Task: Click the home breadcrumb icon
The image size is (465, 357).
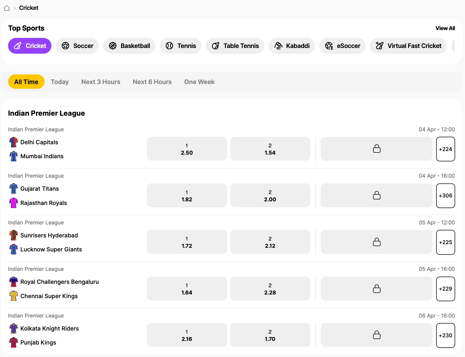Action: (x=7, y=8)
